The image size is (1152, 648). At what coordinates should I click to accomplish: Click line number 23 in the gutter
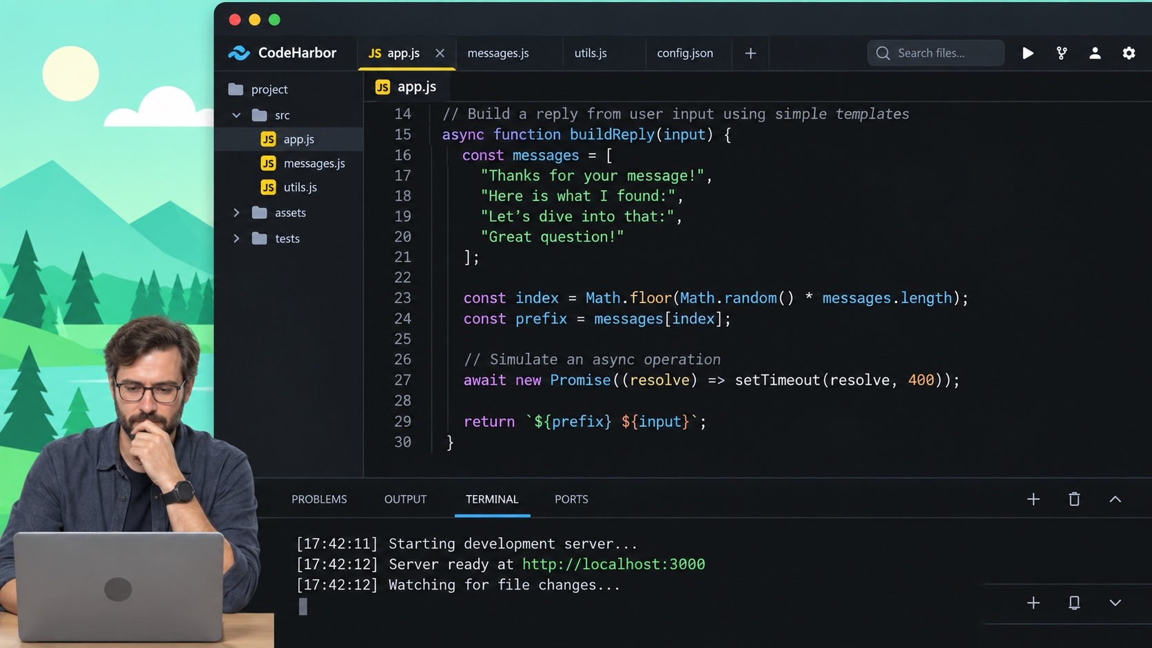click(402, 298)
